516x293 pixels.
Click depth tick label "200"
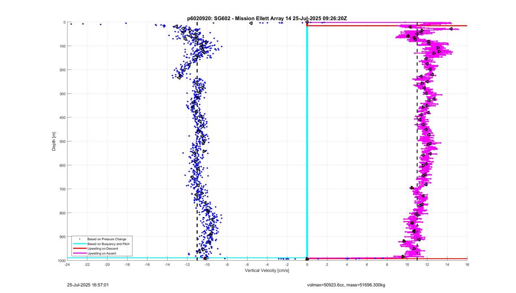click(62, 70)
